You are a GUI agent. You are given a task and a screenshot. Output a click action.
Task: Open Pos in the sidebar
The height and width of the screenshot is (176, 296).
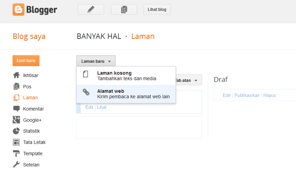(27, 87)
